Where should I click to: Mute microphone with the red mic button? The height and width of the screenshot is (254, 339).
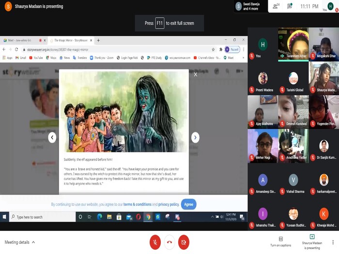click(x=155, y=242)
